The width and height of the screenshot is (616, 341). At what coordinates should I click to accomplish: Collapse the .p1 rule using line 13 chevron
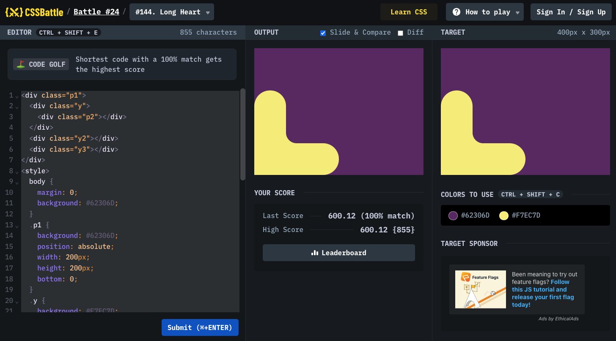(x=16, y=226)
